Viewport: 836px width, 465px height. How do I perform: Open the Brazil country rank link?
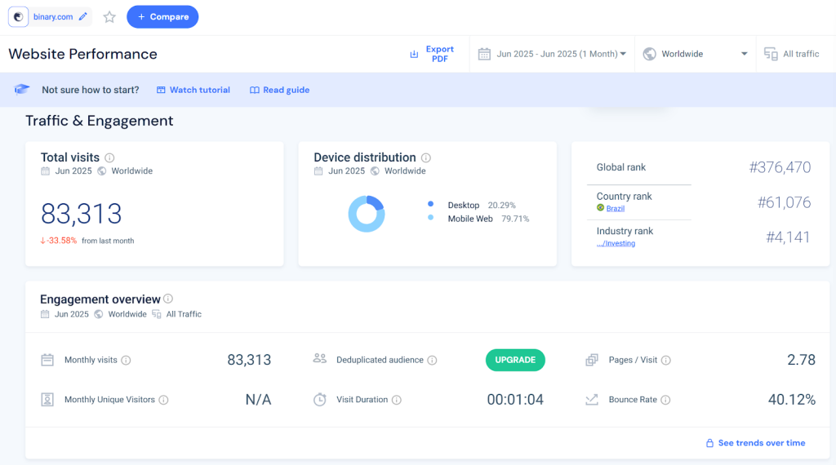point(615,209)
